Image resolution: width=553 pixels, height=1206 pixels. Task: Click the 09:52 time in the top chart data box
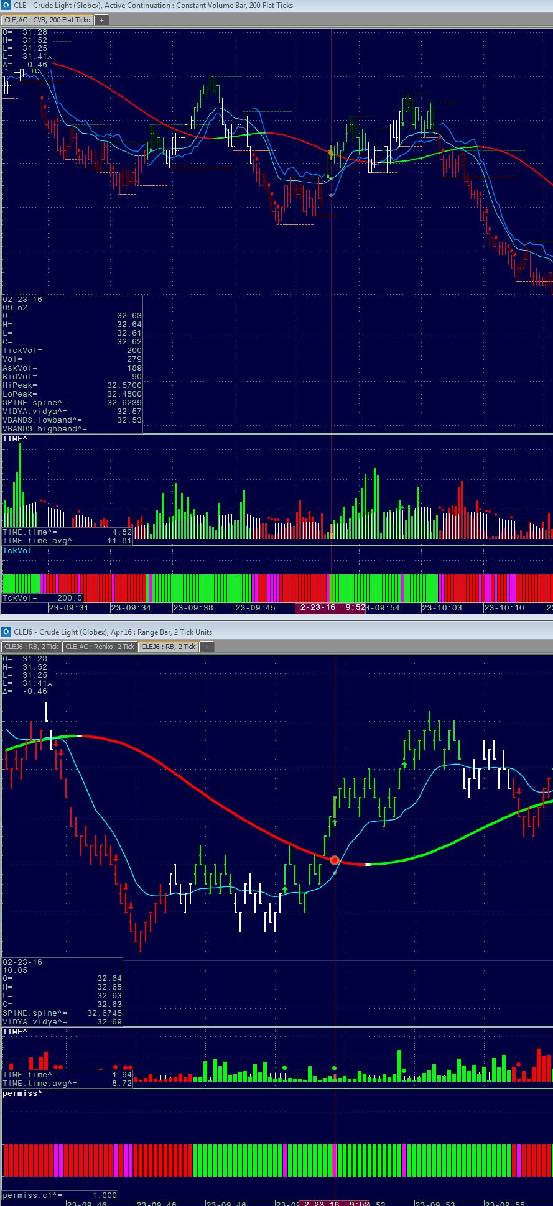coord(15,307)
